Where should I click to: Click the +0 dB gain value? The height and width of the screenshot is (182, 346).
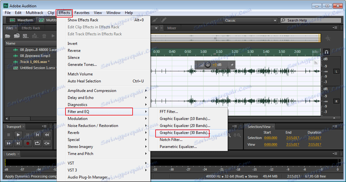tap(217, 65)
